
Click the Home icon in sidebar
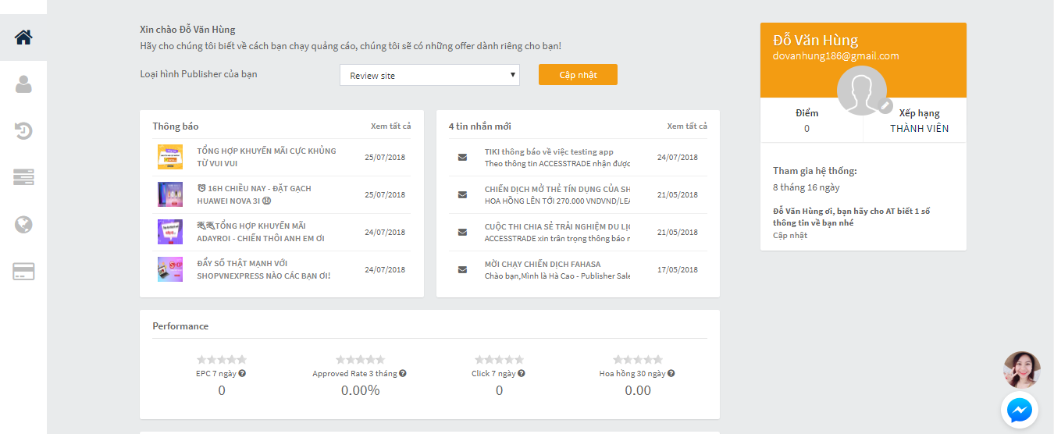coord(23,37)
